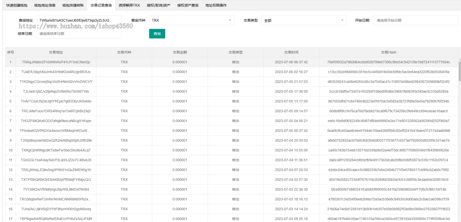This screenshot has width=461, height=222.
Task: Click hash starting with 867055df421c8478604b
Action: pos(388,101)
